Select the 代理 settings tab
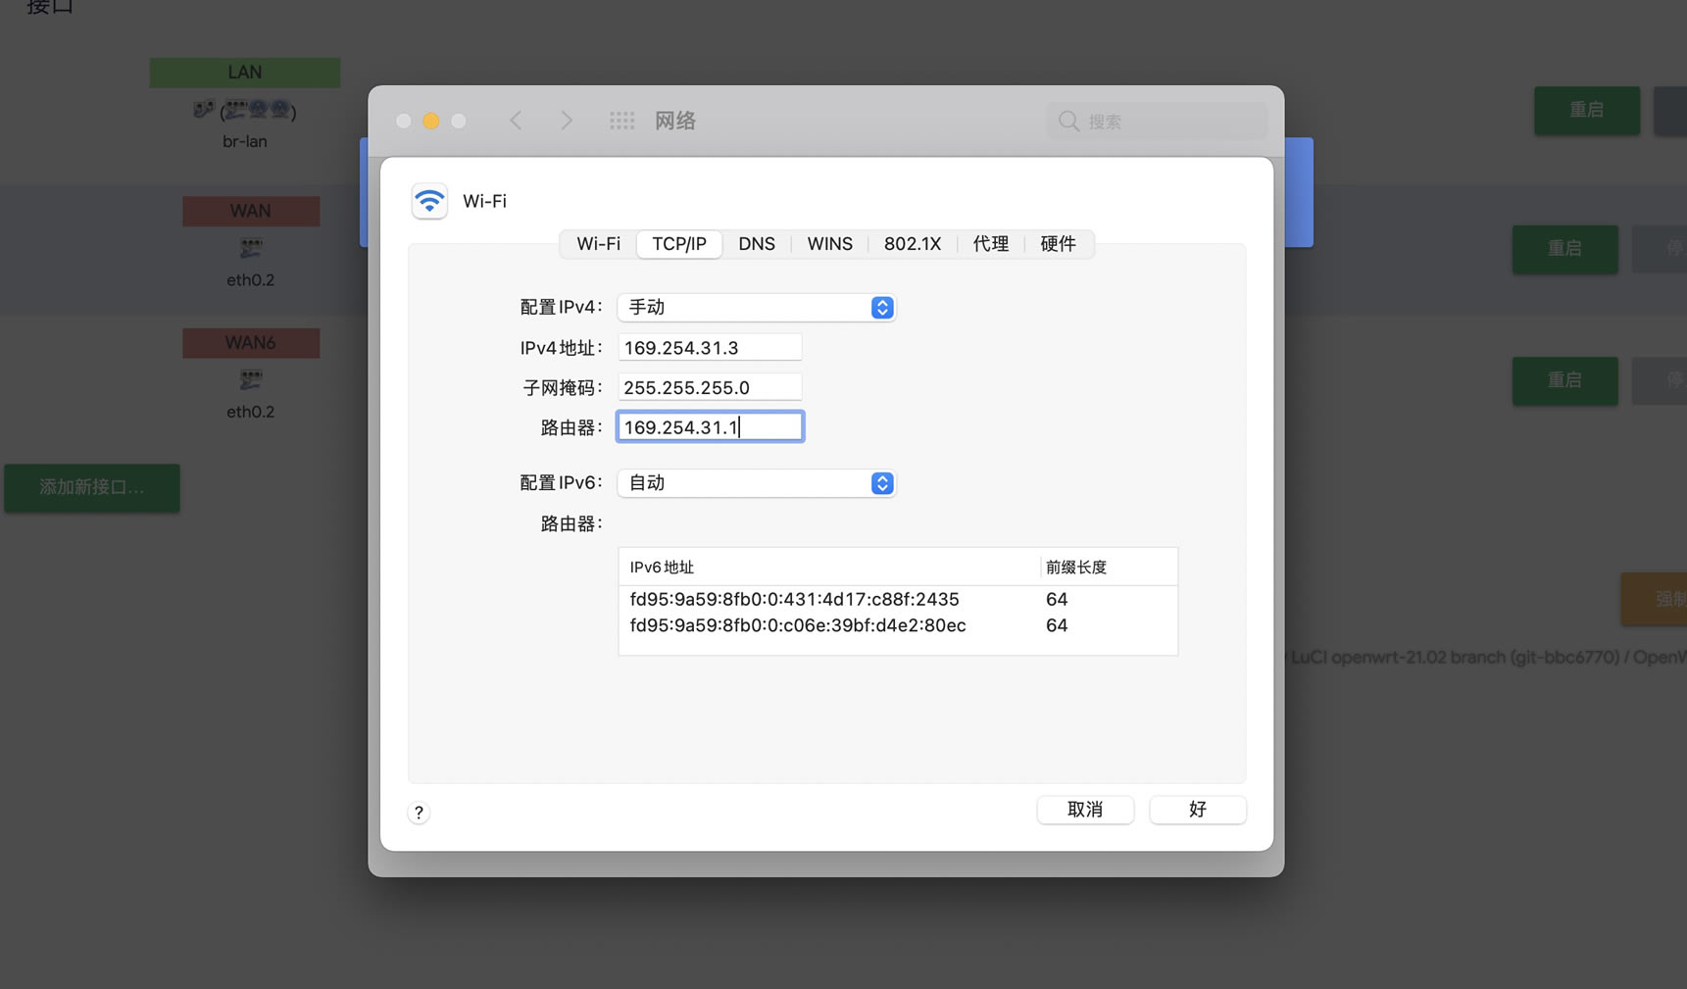1687x989 pixels. point(990,244)
